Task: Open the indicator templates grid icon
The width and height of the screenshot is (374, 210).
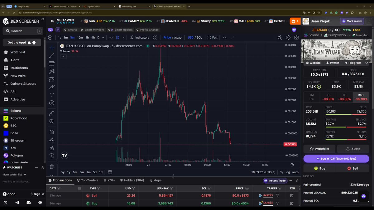Action: tap(156, 37)
